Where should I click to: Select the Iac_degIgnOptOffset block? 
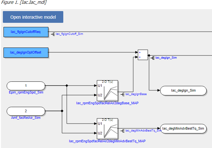click(x=26, y=52)
